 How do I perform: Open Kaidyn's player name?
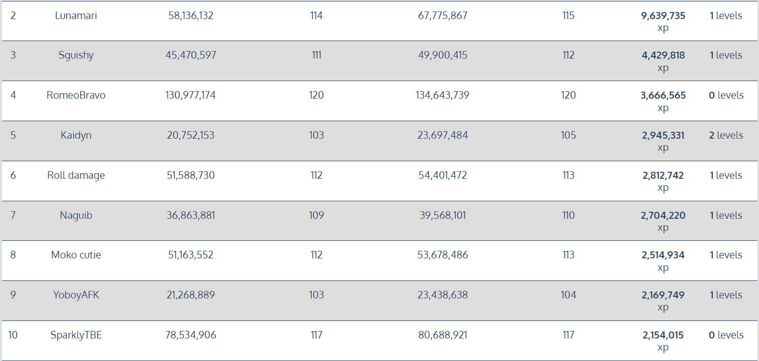[76, 135]
